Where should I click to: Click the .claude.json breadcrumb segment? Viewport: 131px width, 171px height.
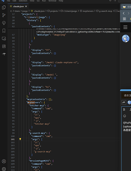[38, 11]
